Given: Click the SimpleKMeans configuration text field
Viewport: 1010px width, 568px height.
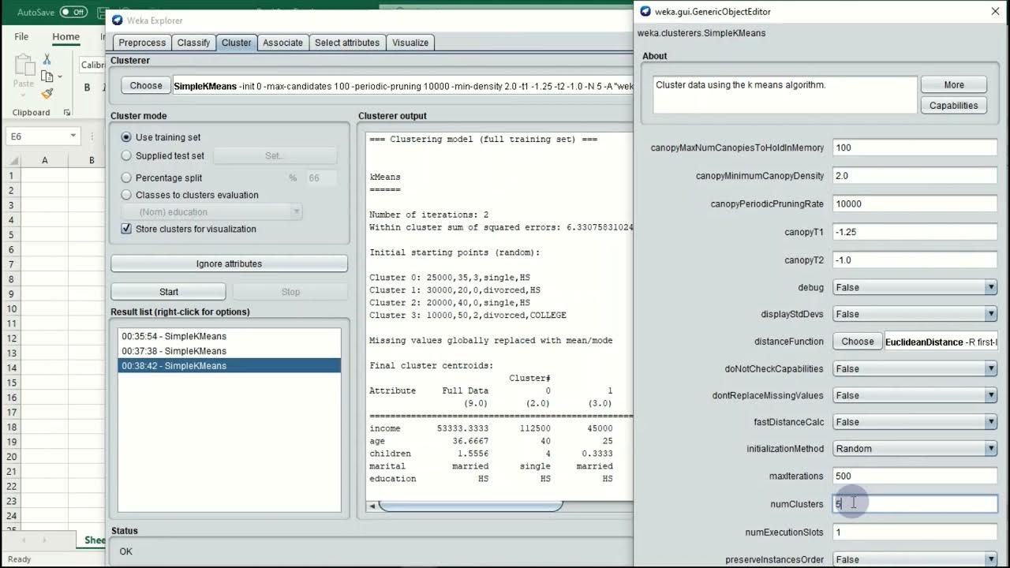Looking at the screenshot, I should (x=402, y=85).
